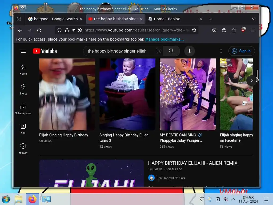Screen dimensions: 273x205
Task: Open the Firefox View tab list icon
Action: coord(19,19)
